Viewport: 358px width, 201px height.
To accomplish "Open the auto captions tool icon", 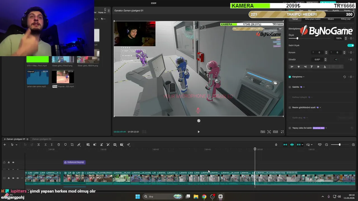I will [x=88, y=145].
